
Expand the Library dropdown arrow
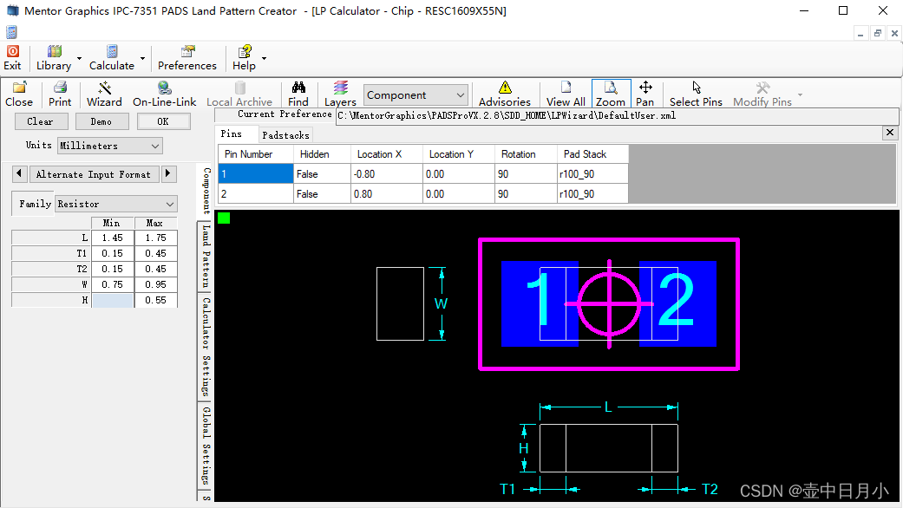(x=80, y=58)
